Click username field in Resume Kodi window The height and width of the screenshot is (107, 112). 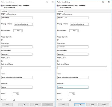tap(73, 47)
